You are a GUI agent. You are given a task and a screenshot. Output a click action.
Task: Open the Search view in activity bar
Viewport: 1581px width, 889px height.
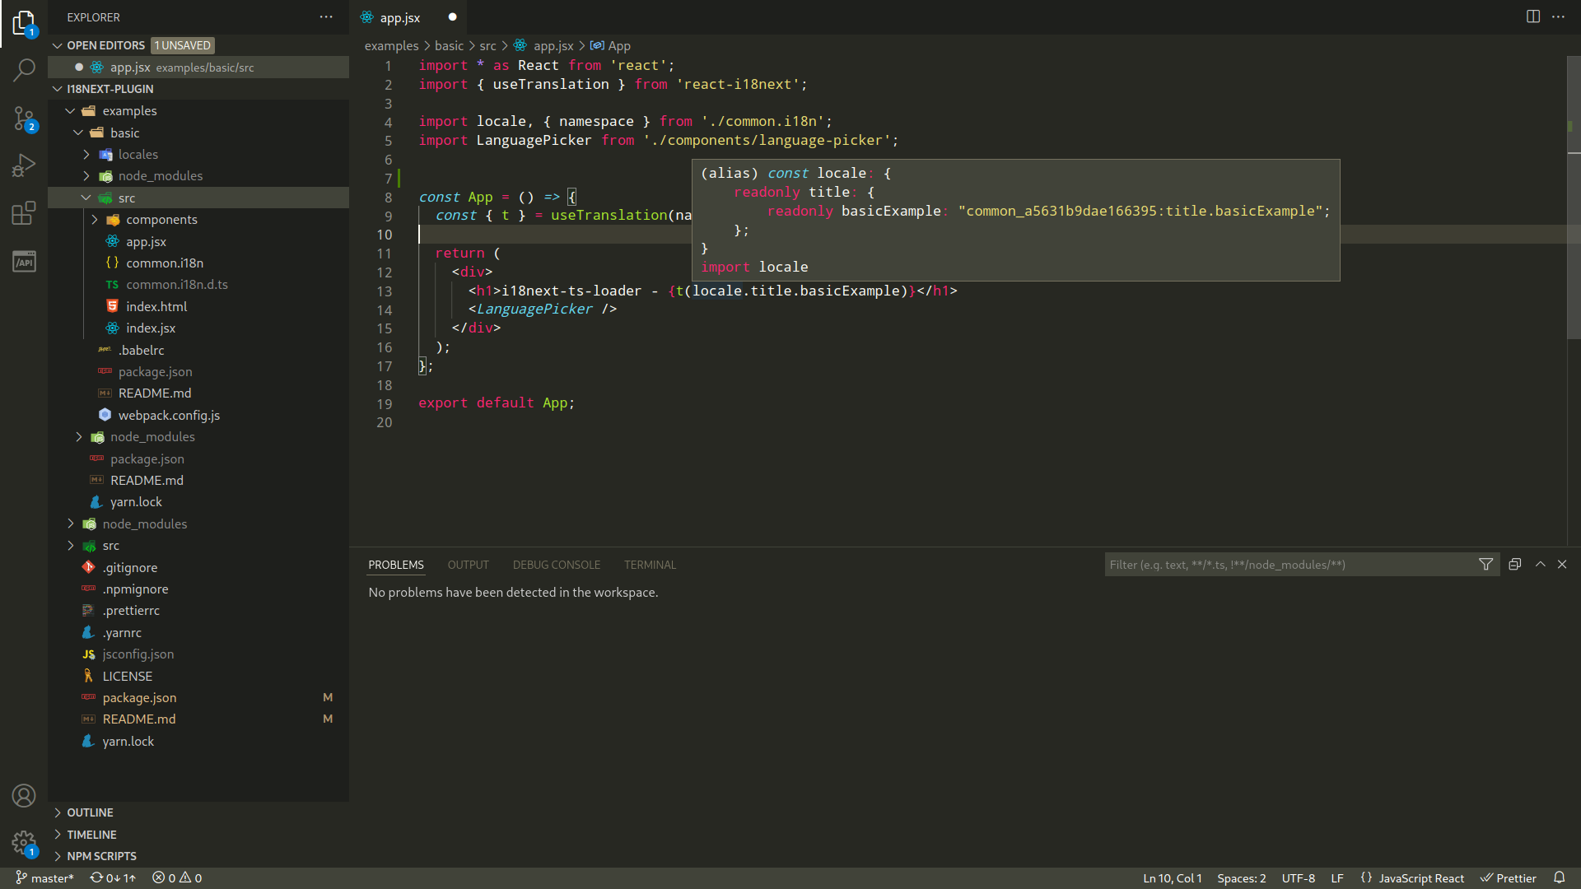pos(24,70)
